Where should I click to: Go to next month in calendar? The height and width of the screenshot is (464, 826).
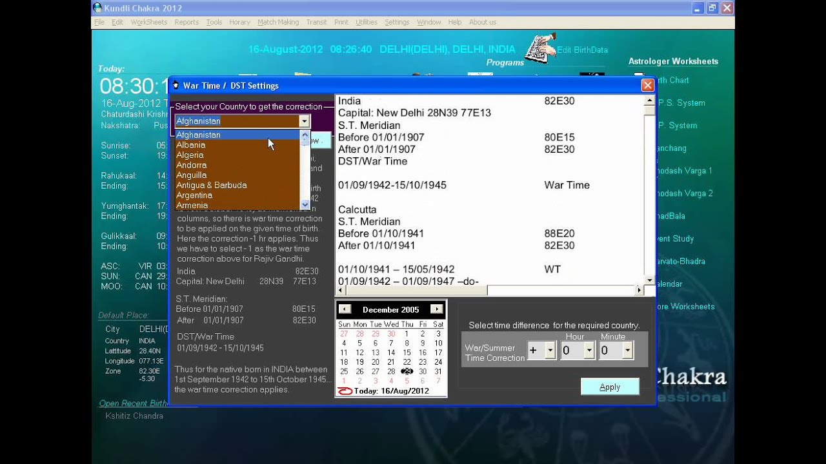(437, 309)
